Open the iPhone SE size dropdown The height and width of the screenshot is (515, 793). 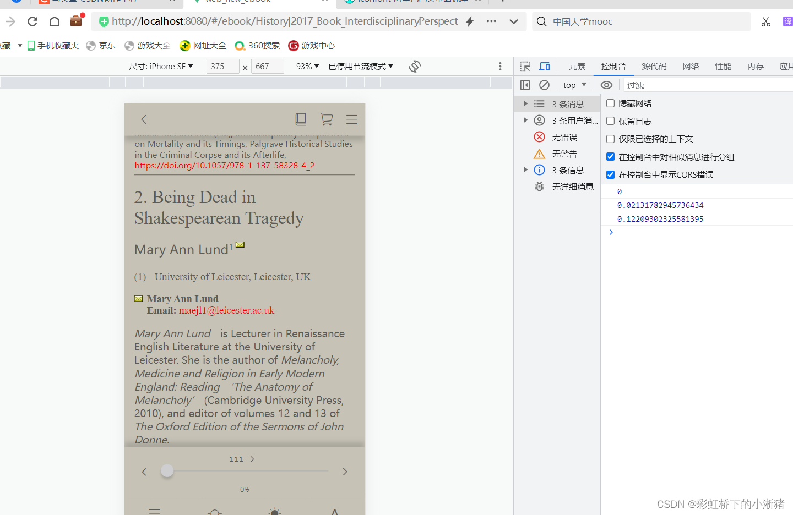[x=161, y=66]
